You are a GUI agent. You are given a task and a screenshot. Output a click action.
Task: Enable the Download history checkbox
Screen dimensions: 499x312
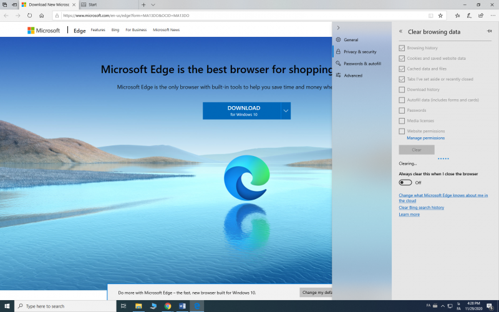(402, 89)
